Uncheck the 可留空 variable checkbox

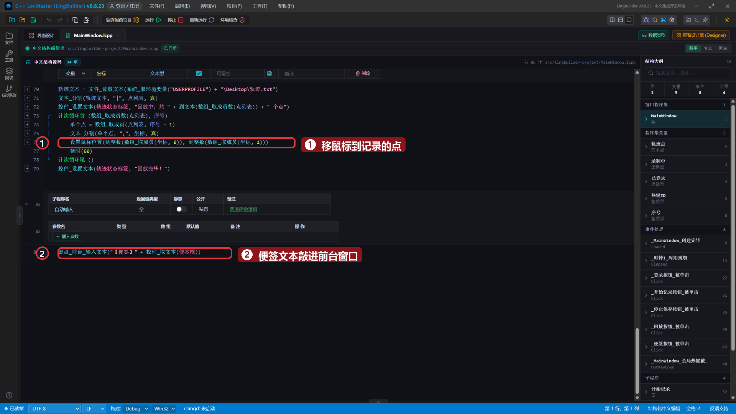199,74
